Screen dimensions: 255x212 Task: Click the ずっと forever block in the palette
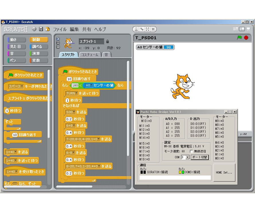tap(13, 125)
